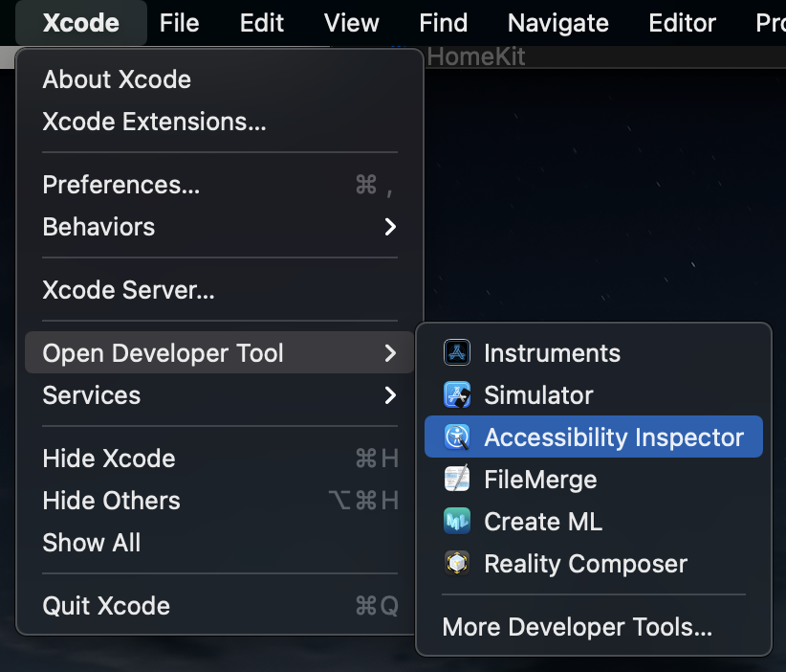Click the Simulator app icon
The height and width of the screenshot is (672, 786).
coord(457,395)
